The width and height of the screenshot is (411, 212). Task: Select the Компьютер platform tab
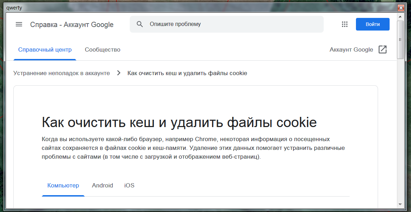click(x=63, y=185)
